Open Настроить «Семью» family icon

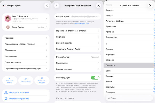[x=6, y=92]
